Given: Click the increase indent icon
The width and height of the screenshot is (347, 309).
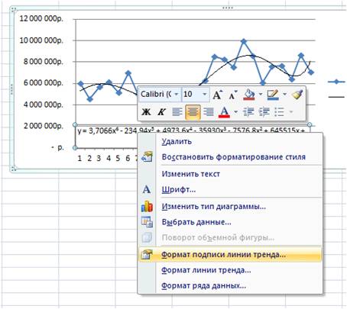Looking at the screenshot, I should (x=264, y=112).
